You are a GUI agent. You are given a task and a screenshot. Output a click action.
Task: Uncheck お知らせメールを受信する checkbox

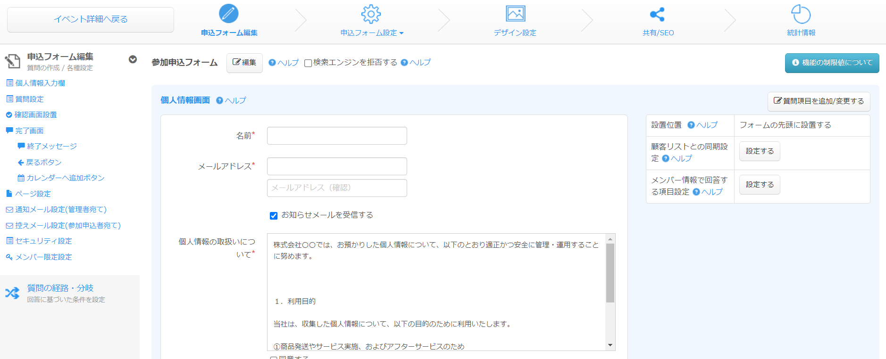tap(274, 216)
